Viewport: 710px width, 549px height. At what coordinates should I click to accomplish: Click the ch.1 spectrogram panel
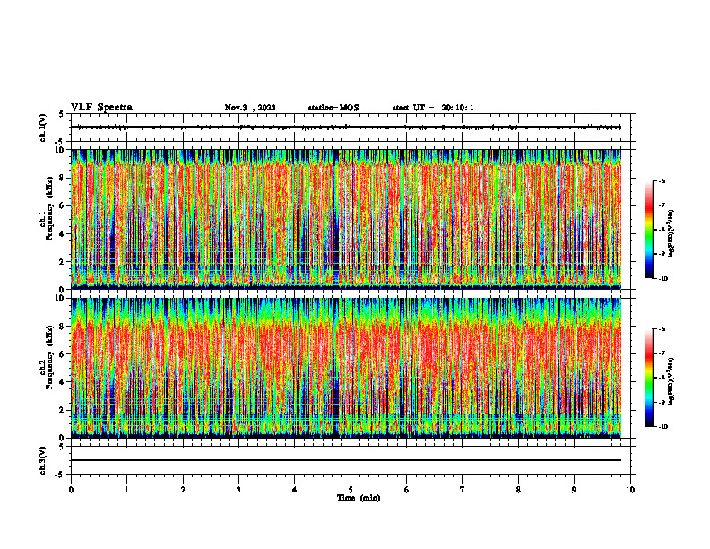pyautogui.click(x=346, y=219)
